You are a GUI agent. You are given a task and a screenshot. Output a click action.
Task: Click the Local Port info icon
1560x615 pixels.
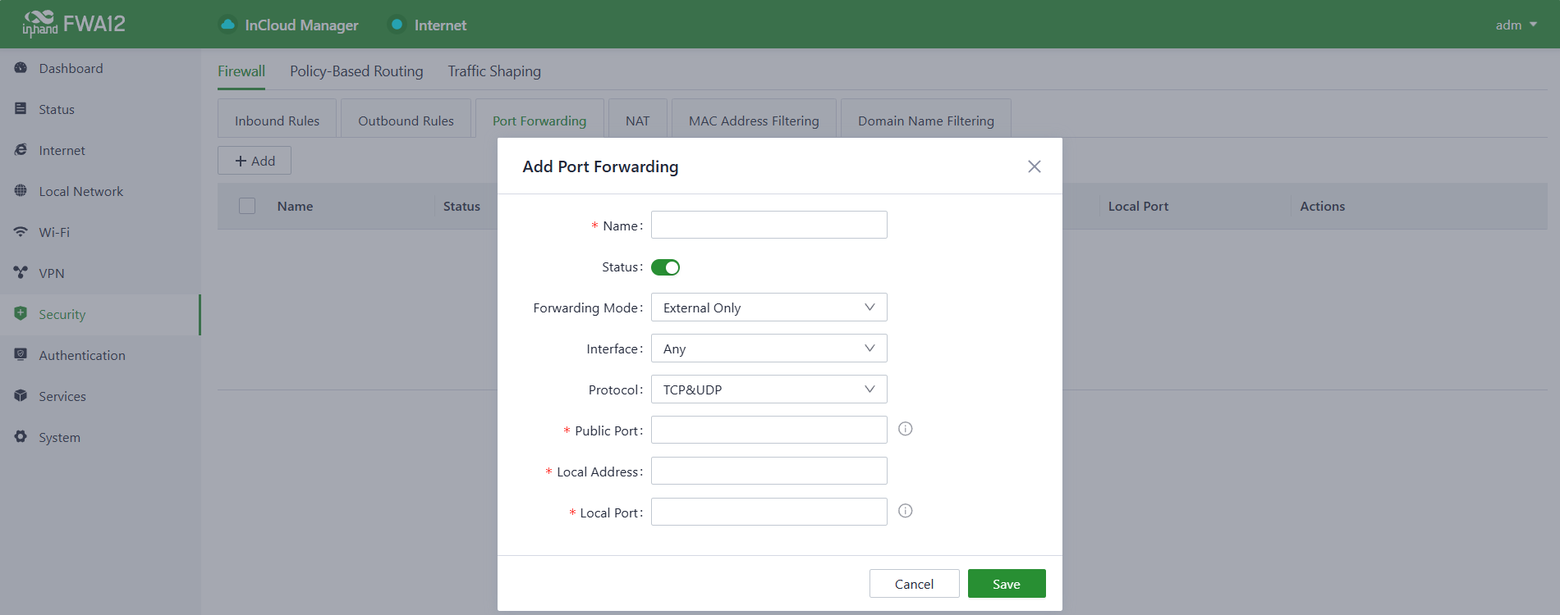point(905,511)
